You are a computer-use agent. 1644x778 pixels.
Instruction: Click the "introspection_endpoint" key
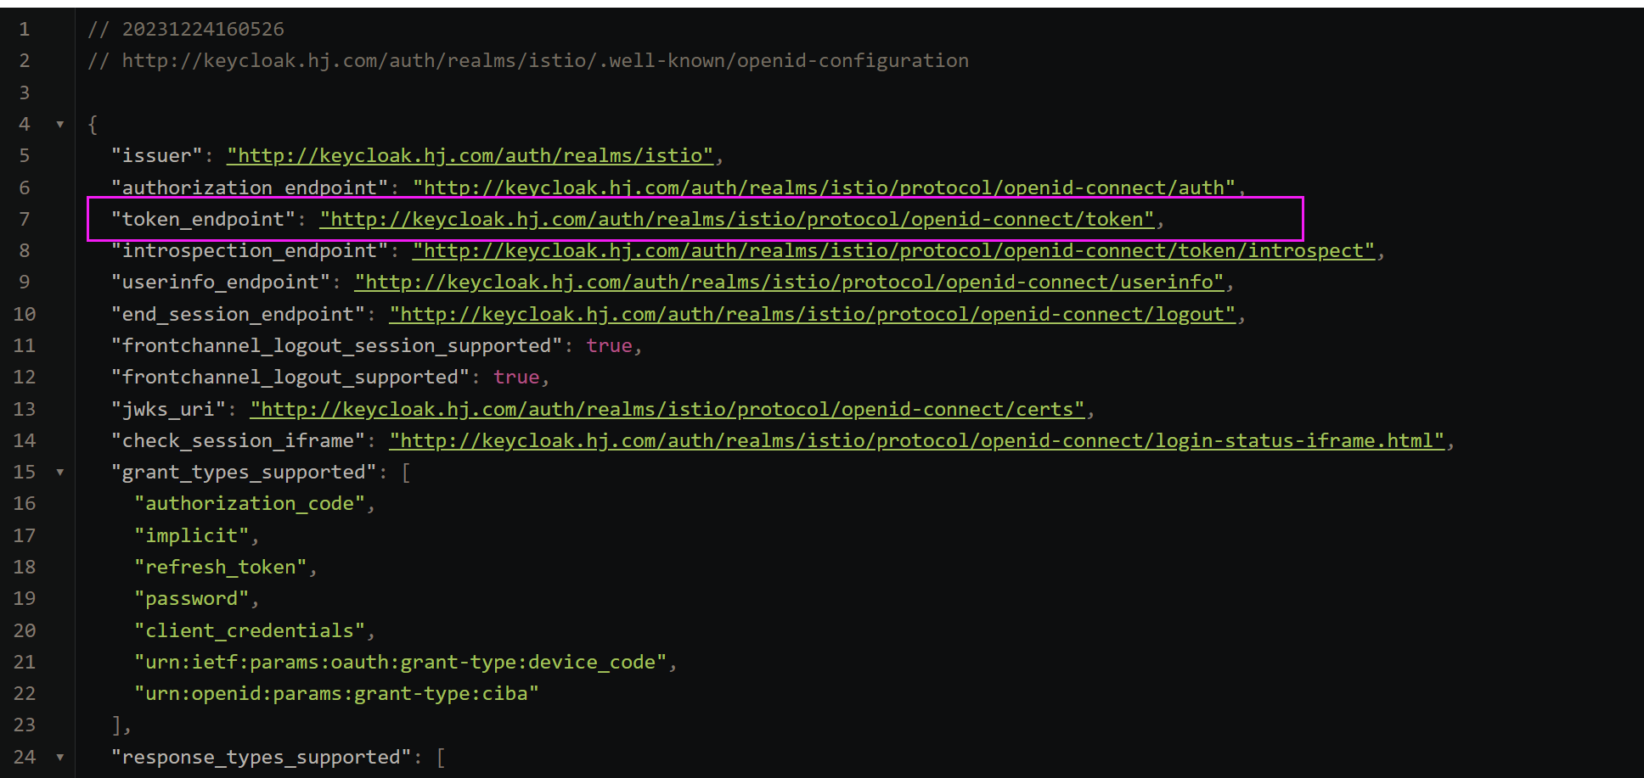(250, 251)
